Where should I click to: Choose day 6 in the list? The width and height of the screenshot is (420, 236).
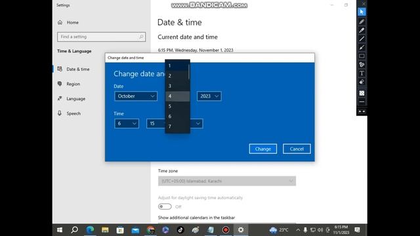coord(178,117)
